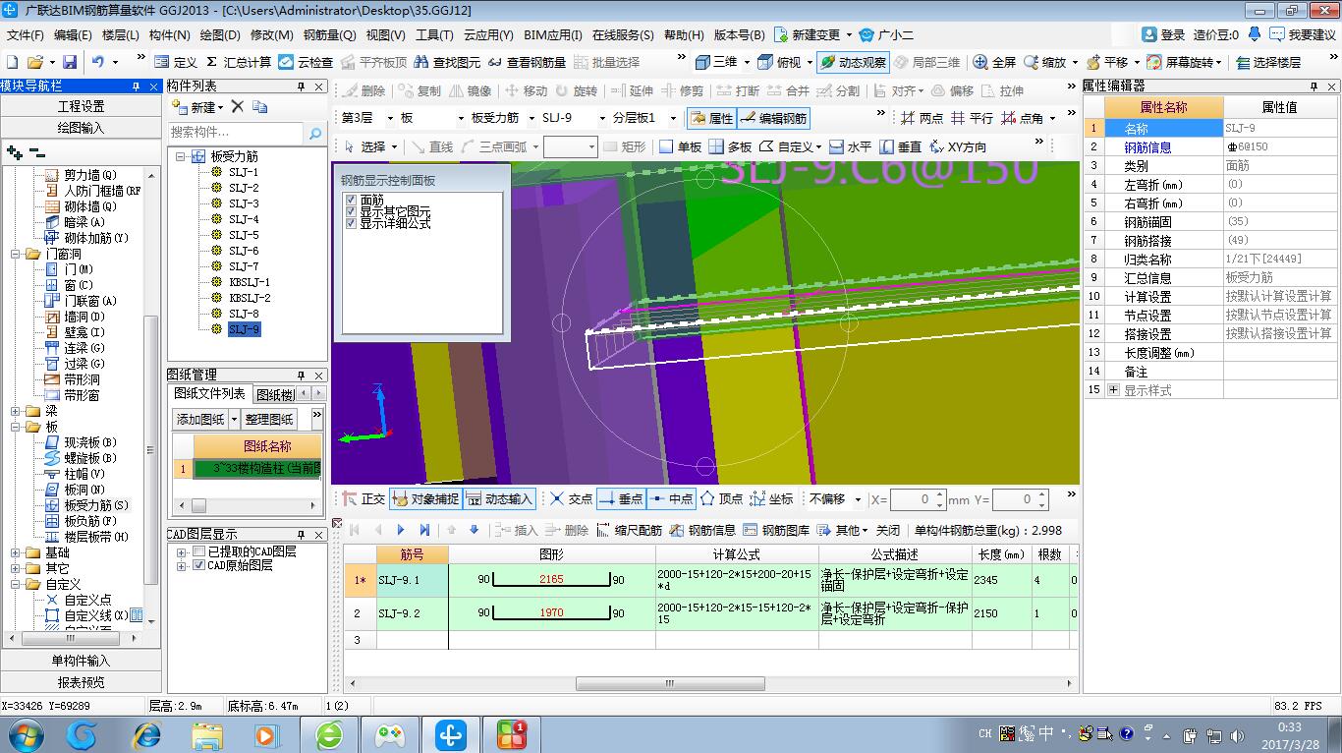Click 单构件输入 navigation button
The height and width of the screenshot is (753, 1342).
[x=81, y=661]
